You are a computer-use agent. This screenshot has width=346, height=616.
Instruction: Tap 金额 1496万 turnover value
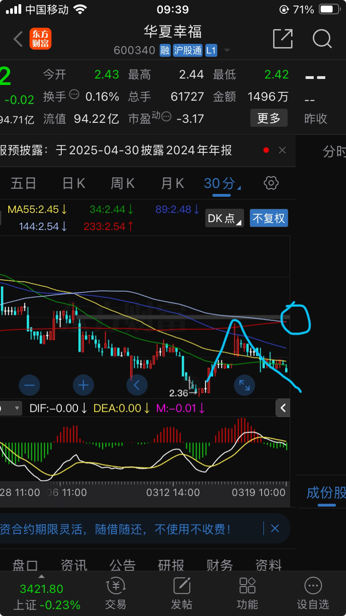point(251,97)
